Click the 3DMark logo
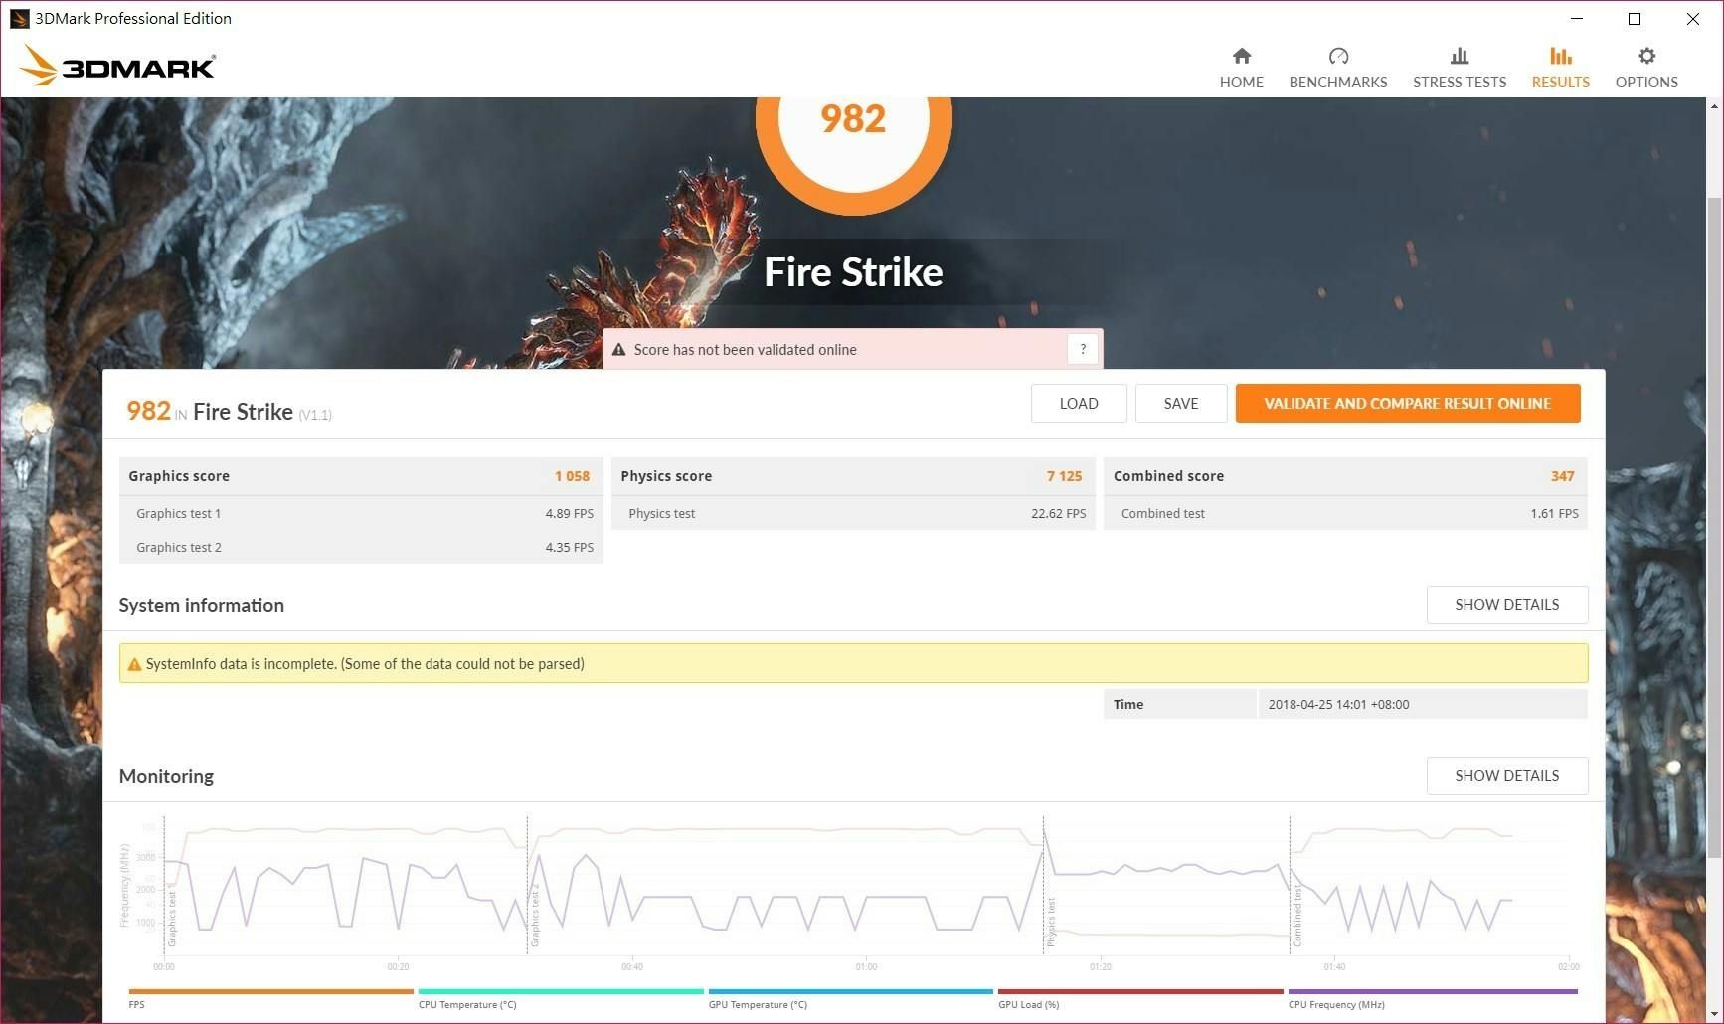This screenshot has width=1724, height=1024. pyautogui.click(x=117, y=66)
